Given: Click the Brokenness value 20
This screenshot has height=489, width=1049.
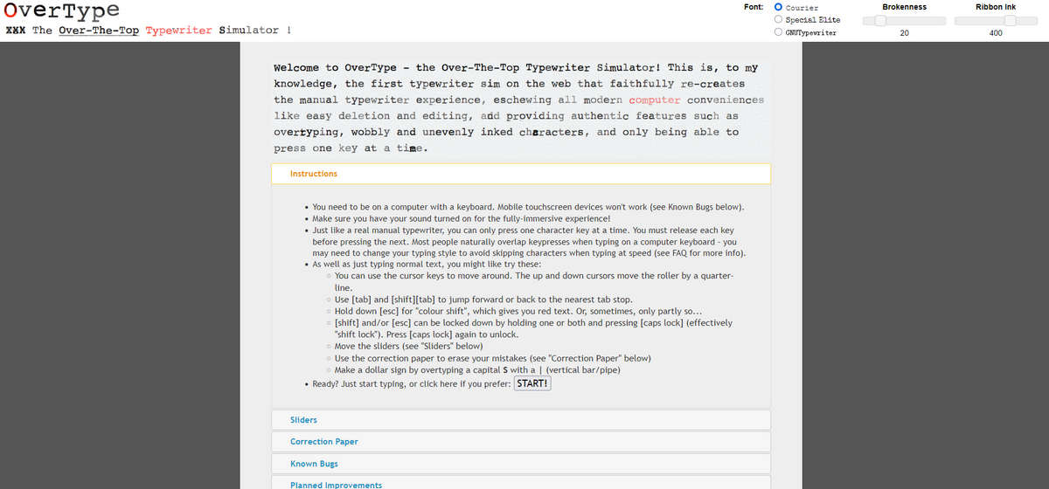Looking at the screenshot, I should pos(905,33).
